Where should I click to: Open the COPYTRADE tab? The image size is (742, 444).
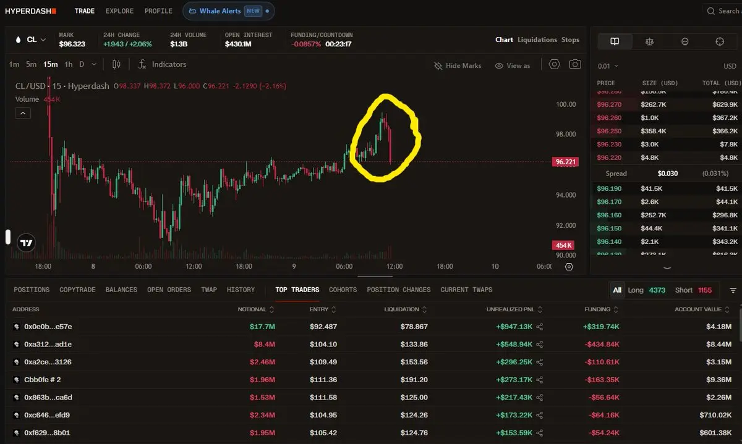coord(77,290)
